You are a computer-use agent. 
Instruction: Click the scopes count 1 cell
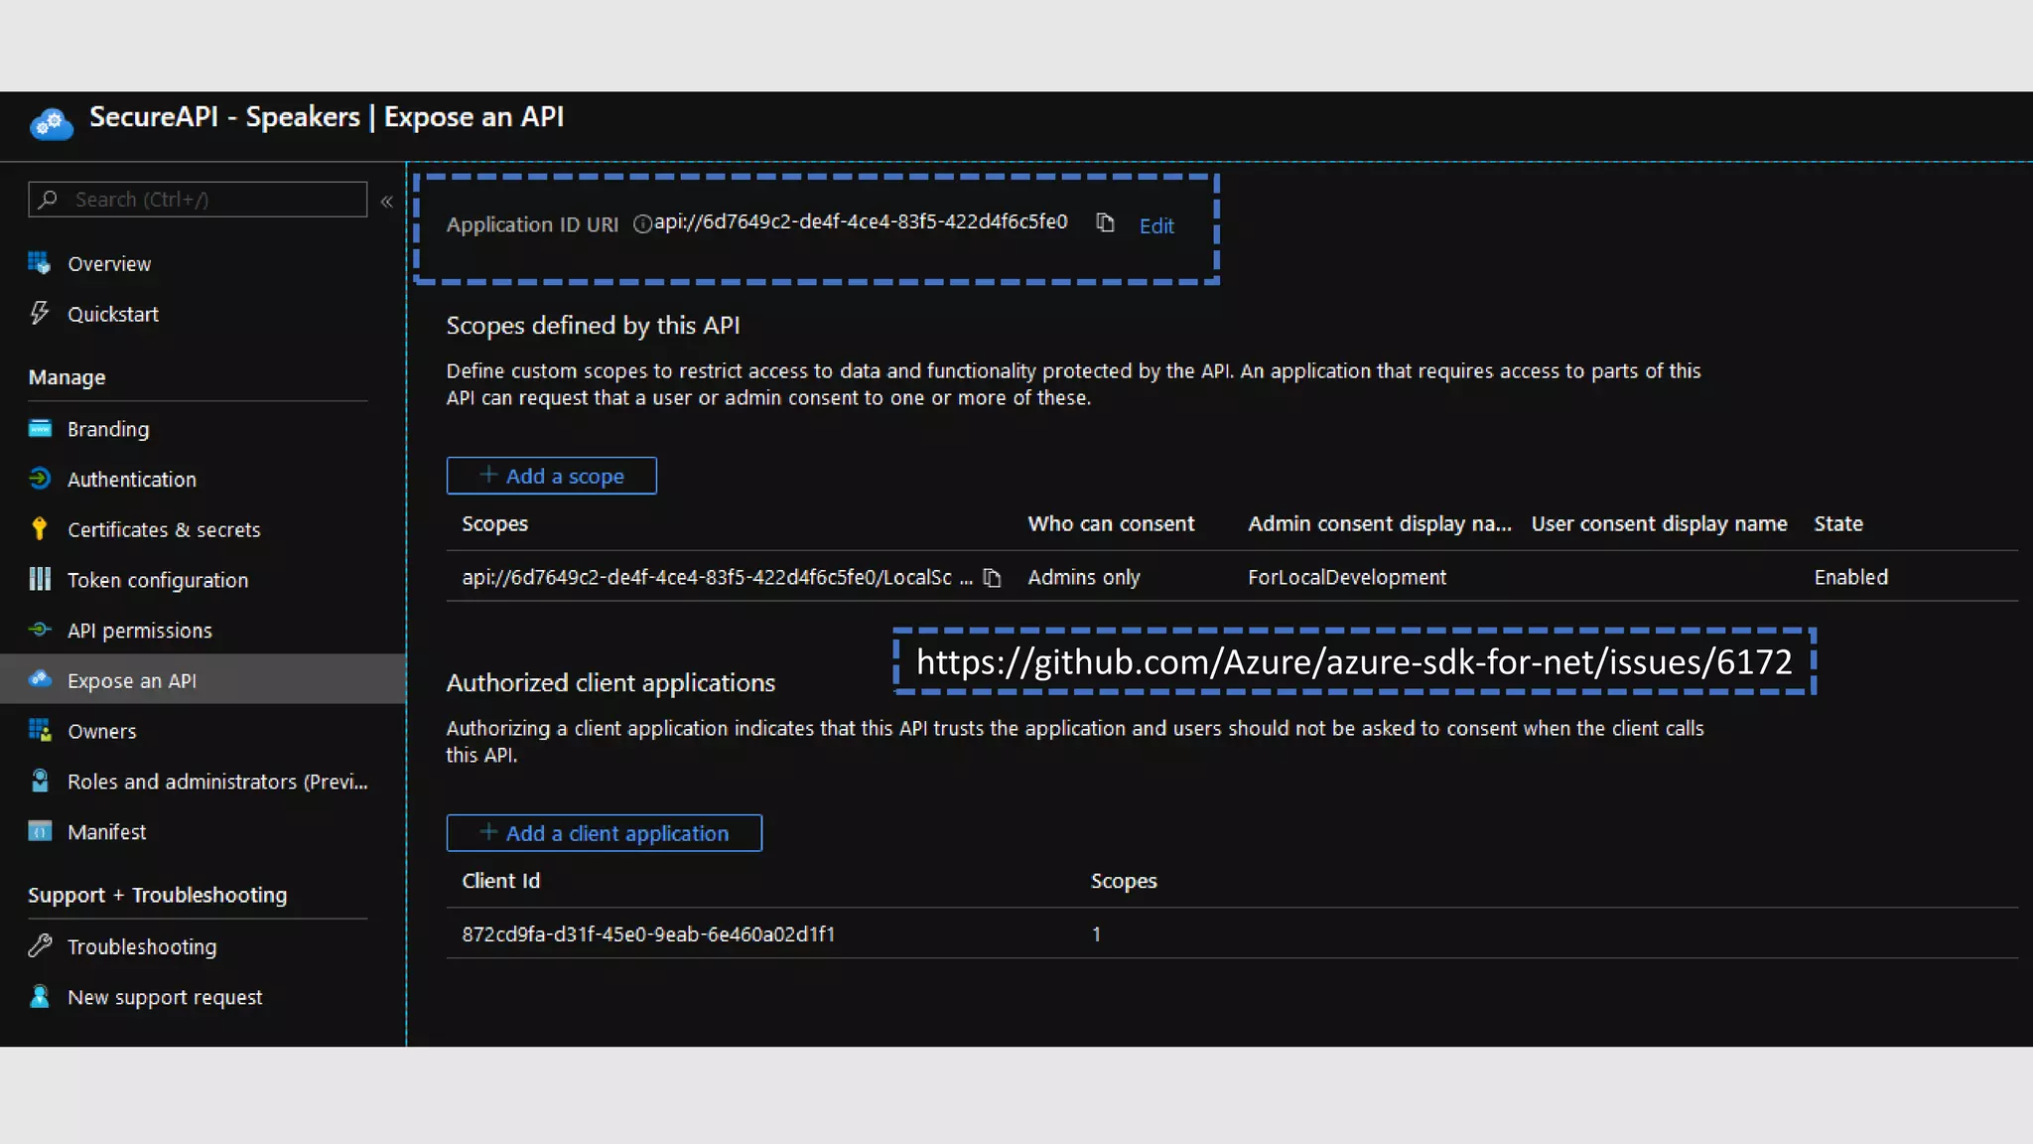click(x=1096, y=934)
